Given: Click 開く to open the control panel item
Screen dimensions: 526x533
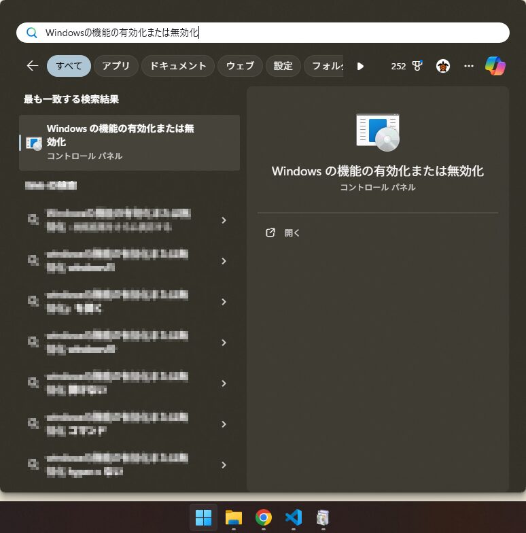Looking at the screenshot, I should tap(292, 233).
